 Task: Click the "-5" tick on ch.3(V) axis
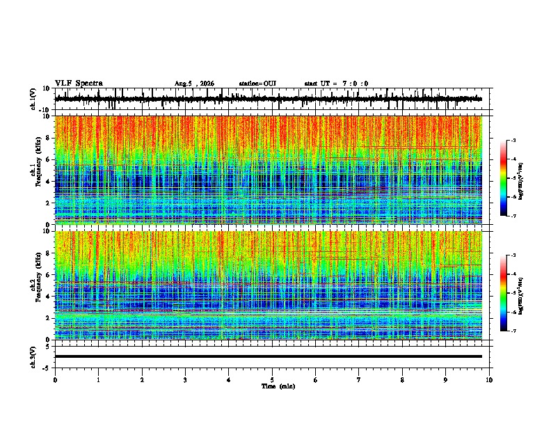click(47, 368)
